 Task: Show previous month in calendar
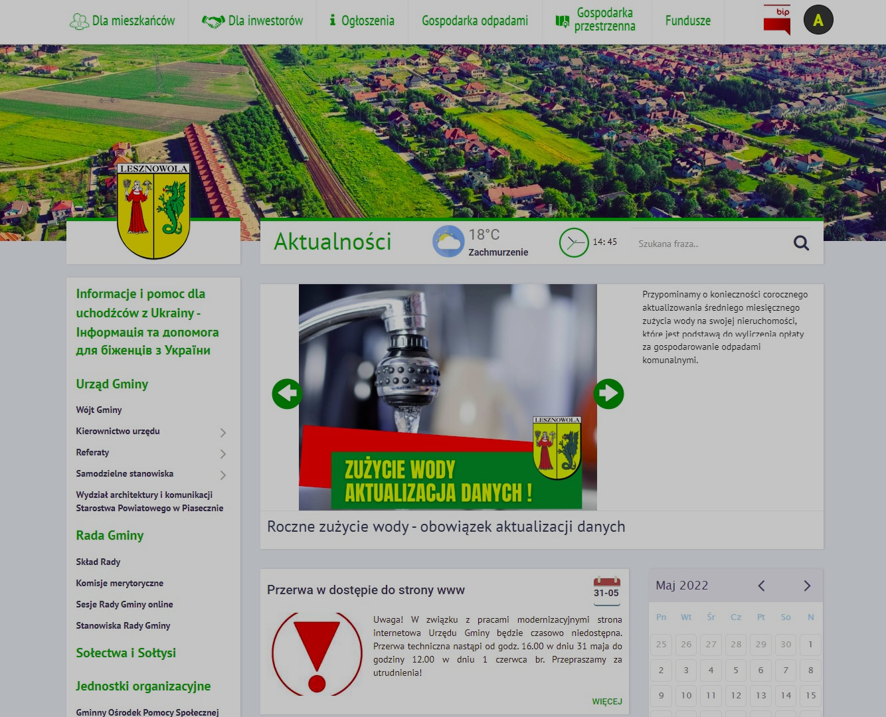(x=762, y=586)
